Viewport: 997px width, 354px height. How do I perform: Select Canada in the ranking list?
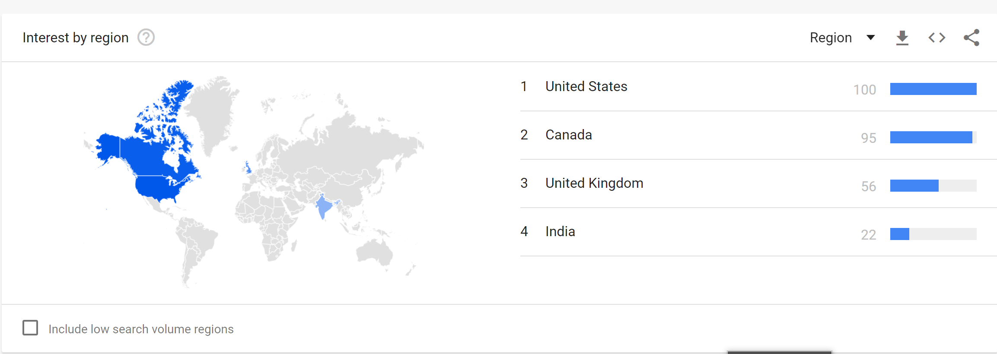[x=569, y=135]
